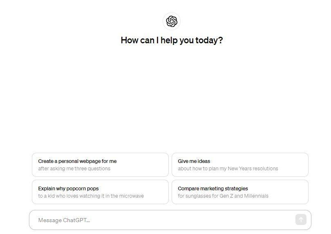Click the "How can I help you today?" heading
The height and width of the screenshot is (234, 331).
[172, 40]
